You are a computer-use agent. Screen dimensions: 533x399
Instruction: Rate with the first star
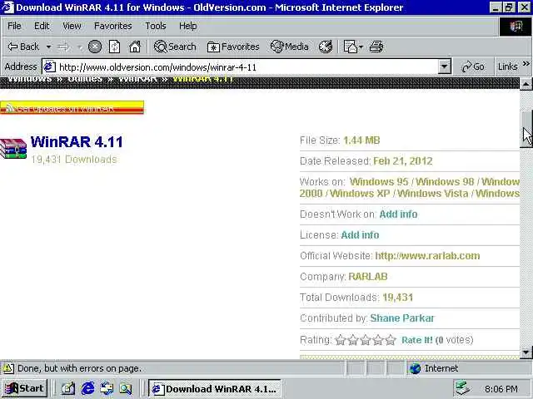[x=341, y=340]
